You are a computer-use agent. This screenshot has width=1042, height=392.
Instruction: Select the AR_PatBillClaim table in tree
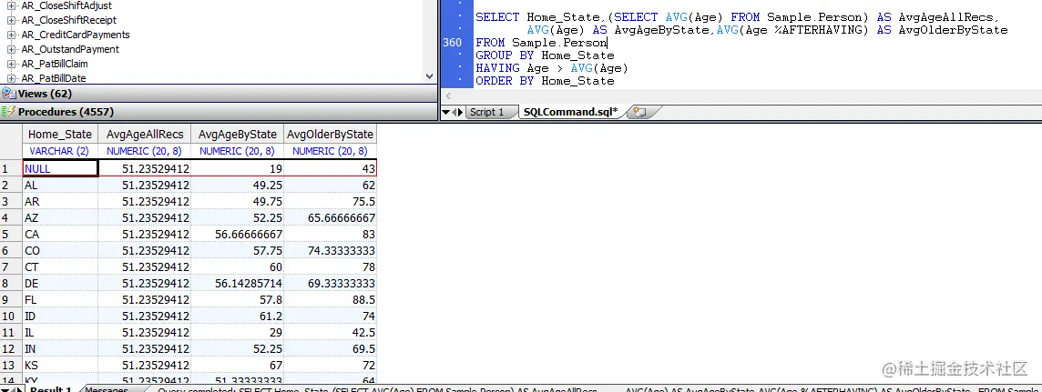[x=55, y=64]
